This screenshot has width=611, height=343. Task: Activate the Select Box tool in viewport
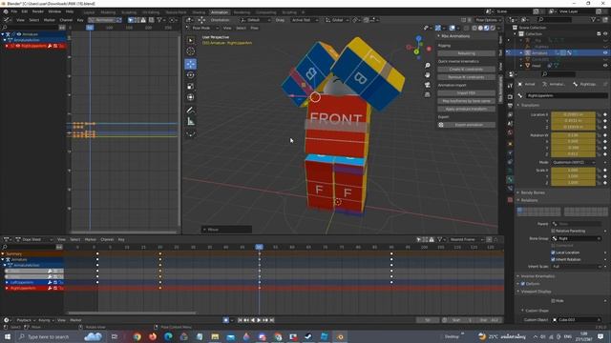coord(190,40)
